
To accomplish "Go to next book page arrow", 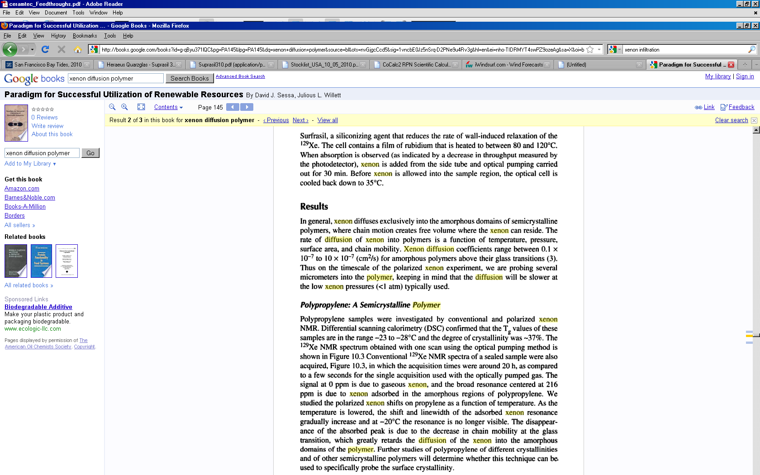I will (247, 107).
